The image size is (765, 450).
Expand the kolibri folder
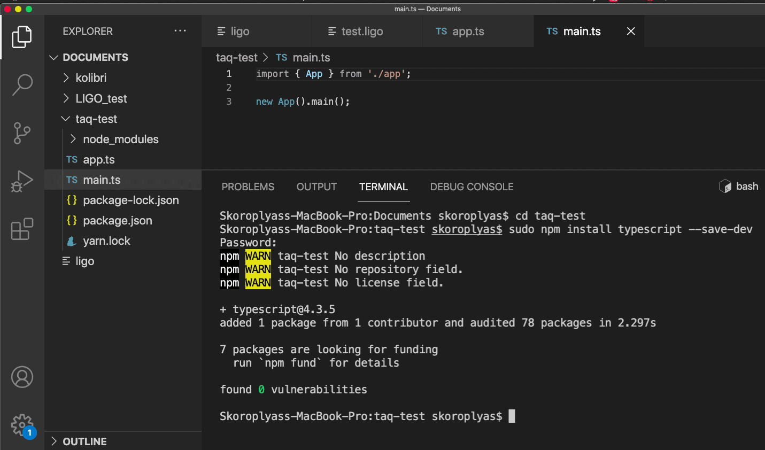pyautogui.click(x=91, y=78)
